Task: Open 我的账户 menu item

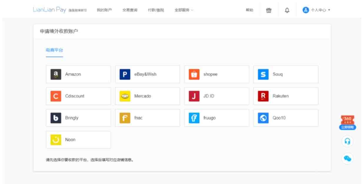Action: 104,10
